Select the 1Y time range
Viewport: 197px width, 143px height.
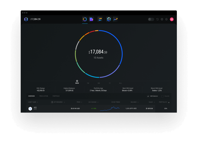tap(110, 83)
